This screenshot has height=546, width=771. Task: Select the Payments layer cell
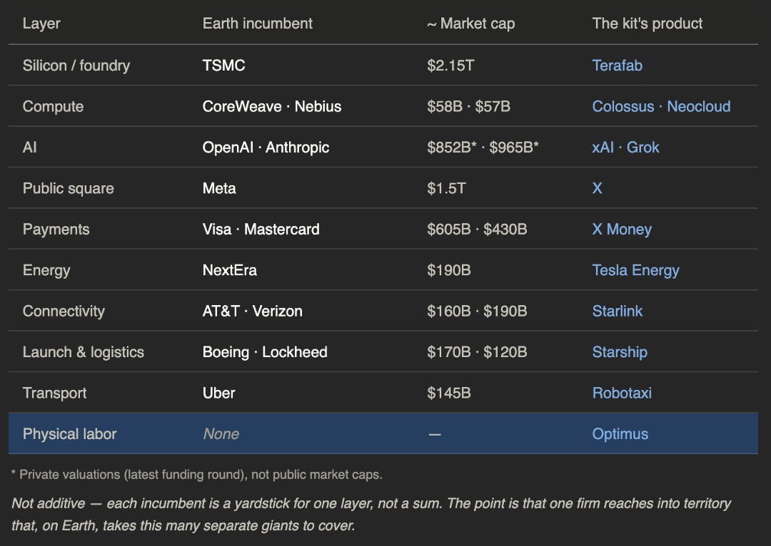[x=56, y=230]
